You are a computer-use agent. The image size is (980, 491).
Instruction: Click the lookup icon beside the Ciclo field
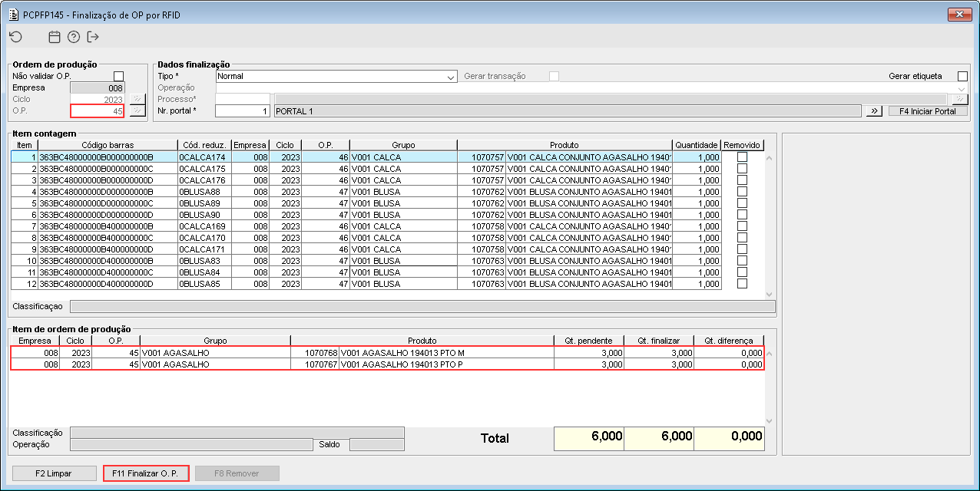pyautogui.click(x=137, y=99)
